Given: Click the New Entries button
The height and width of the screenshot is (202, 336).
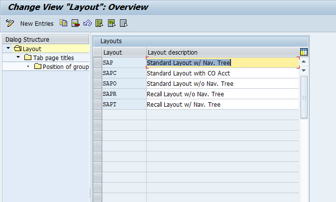Looking at the screenshot, I should pyautogui.click(x=37, y=23).
